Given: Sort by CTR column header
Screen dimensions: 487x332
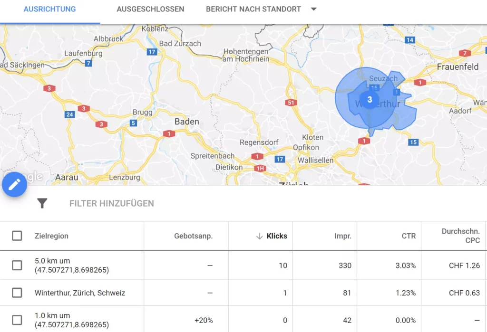Looking at the screenshot, I should tap(409, 236).
